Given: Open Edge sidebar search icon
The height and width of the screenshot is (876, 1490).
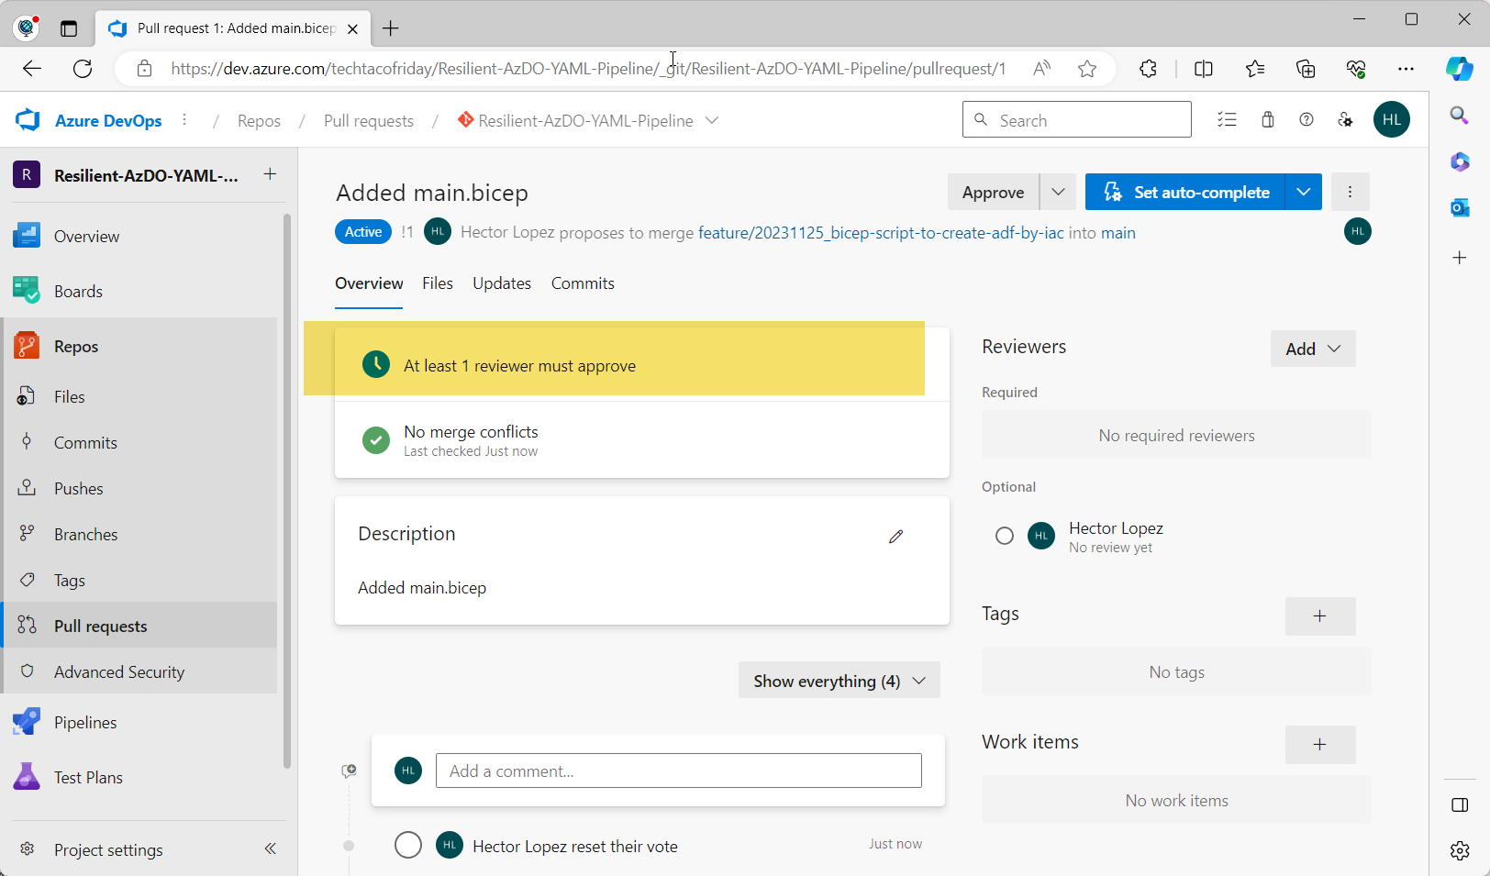Looking at the screenshot, I should [x=1460, y=116].
